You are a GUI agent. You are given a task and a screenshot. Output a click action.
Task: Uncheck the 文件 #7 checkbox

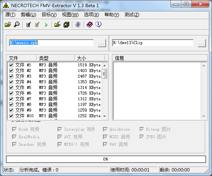[11, 99]
